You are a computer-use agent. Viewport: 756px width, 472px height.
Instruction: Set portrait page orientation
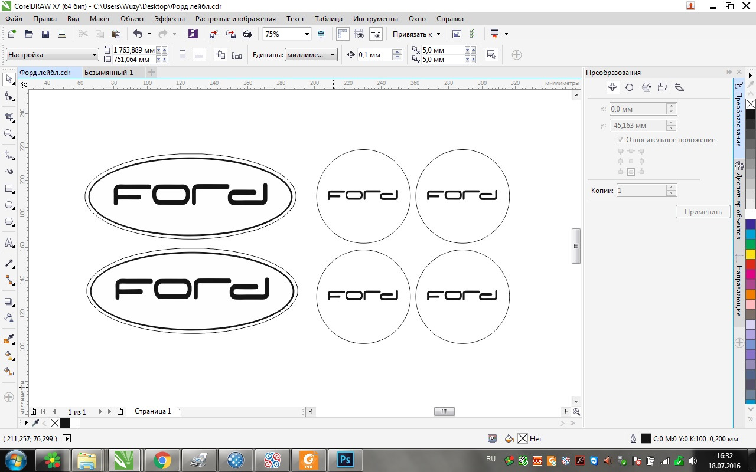[x=183, y=55]
